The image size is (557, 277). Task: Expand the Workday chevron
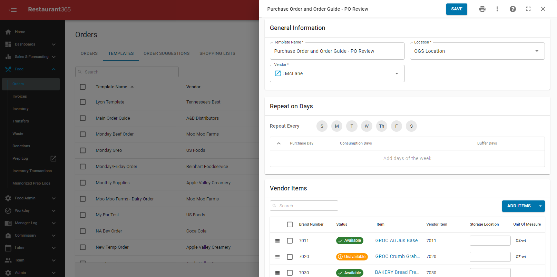(53, 210)
